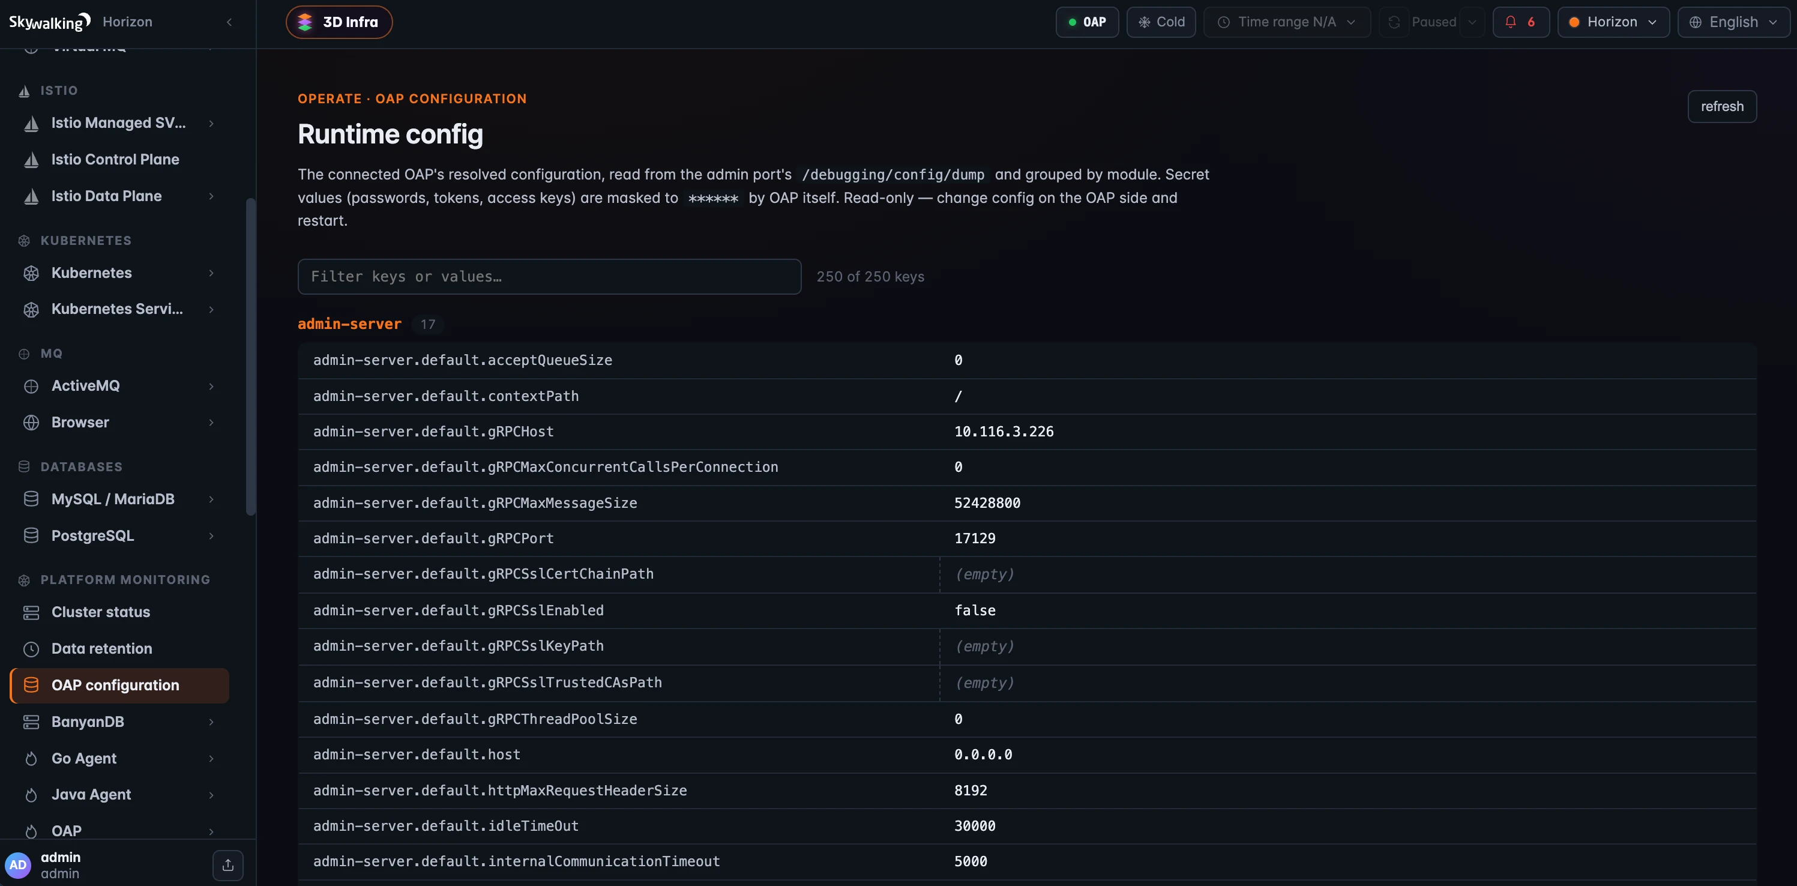Viewport: 1797px width, 886px height.
Task: Expand the ActiveMQ chevron
Action: pos(211,387)
